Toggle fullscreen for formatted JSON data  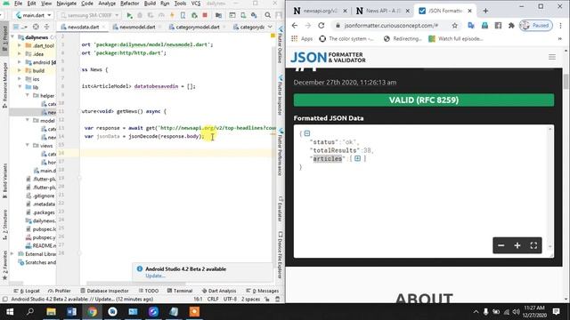tap(533, 245)
